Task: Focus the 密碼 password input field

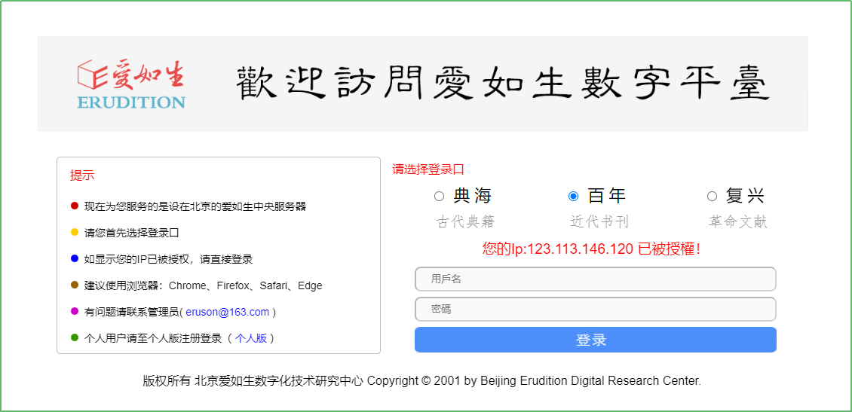Action: (x=595, y=310)
